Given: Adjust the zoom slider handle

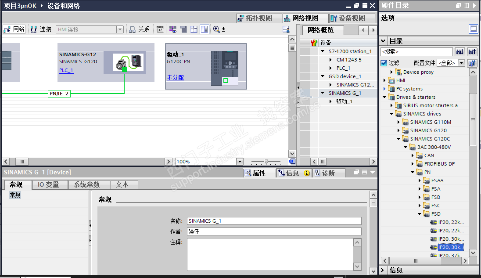Looking at the screenshot, I should (x=266, y=162).
